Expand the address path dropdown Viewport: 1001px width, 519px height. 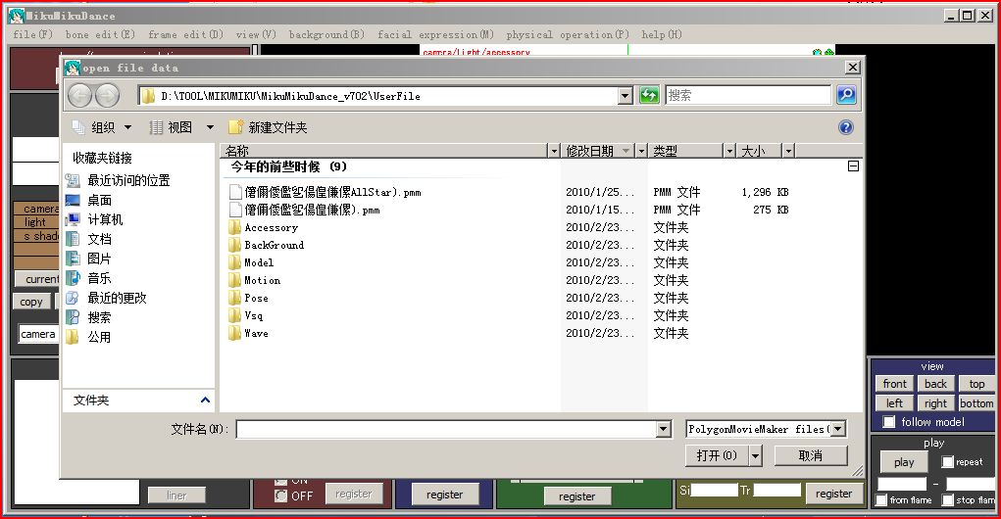[x=625, y=96]
